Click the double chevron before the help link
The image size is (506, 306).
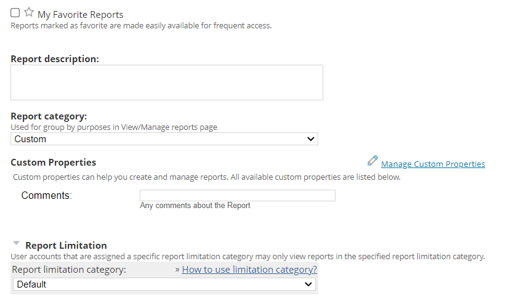177,270
